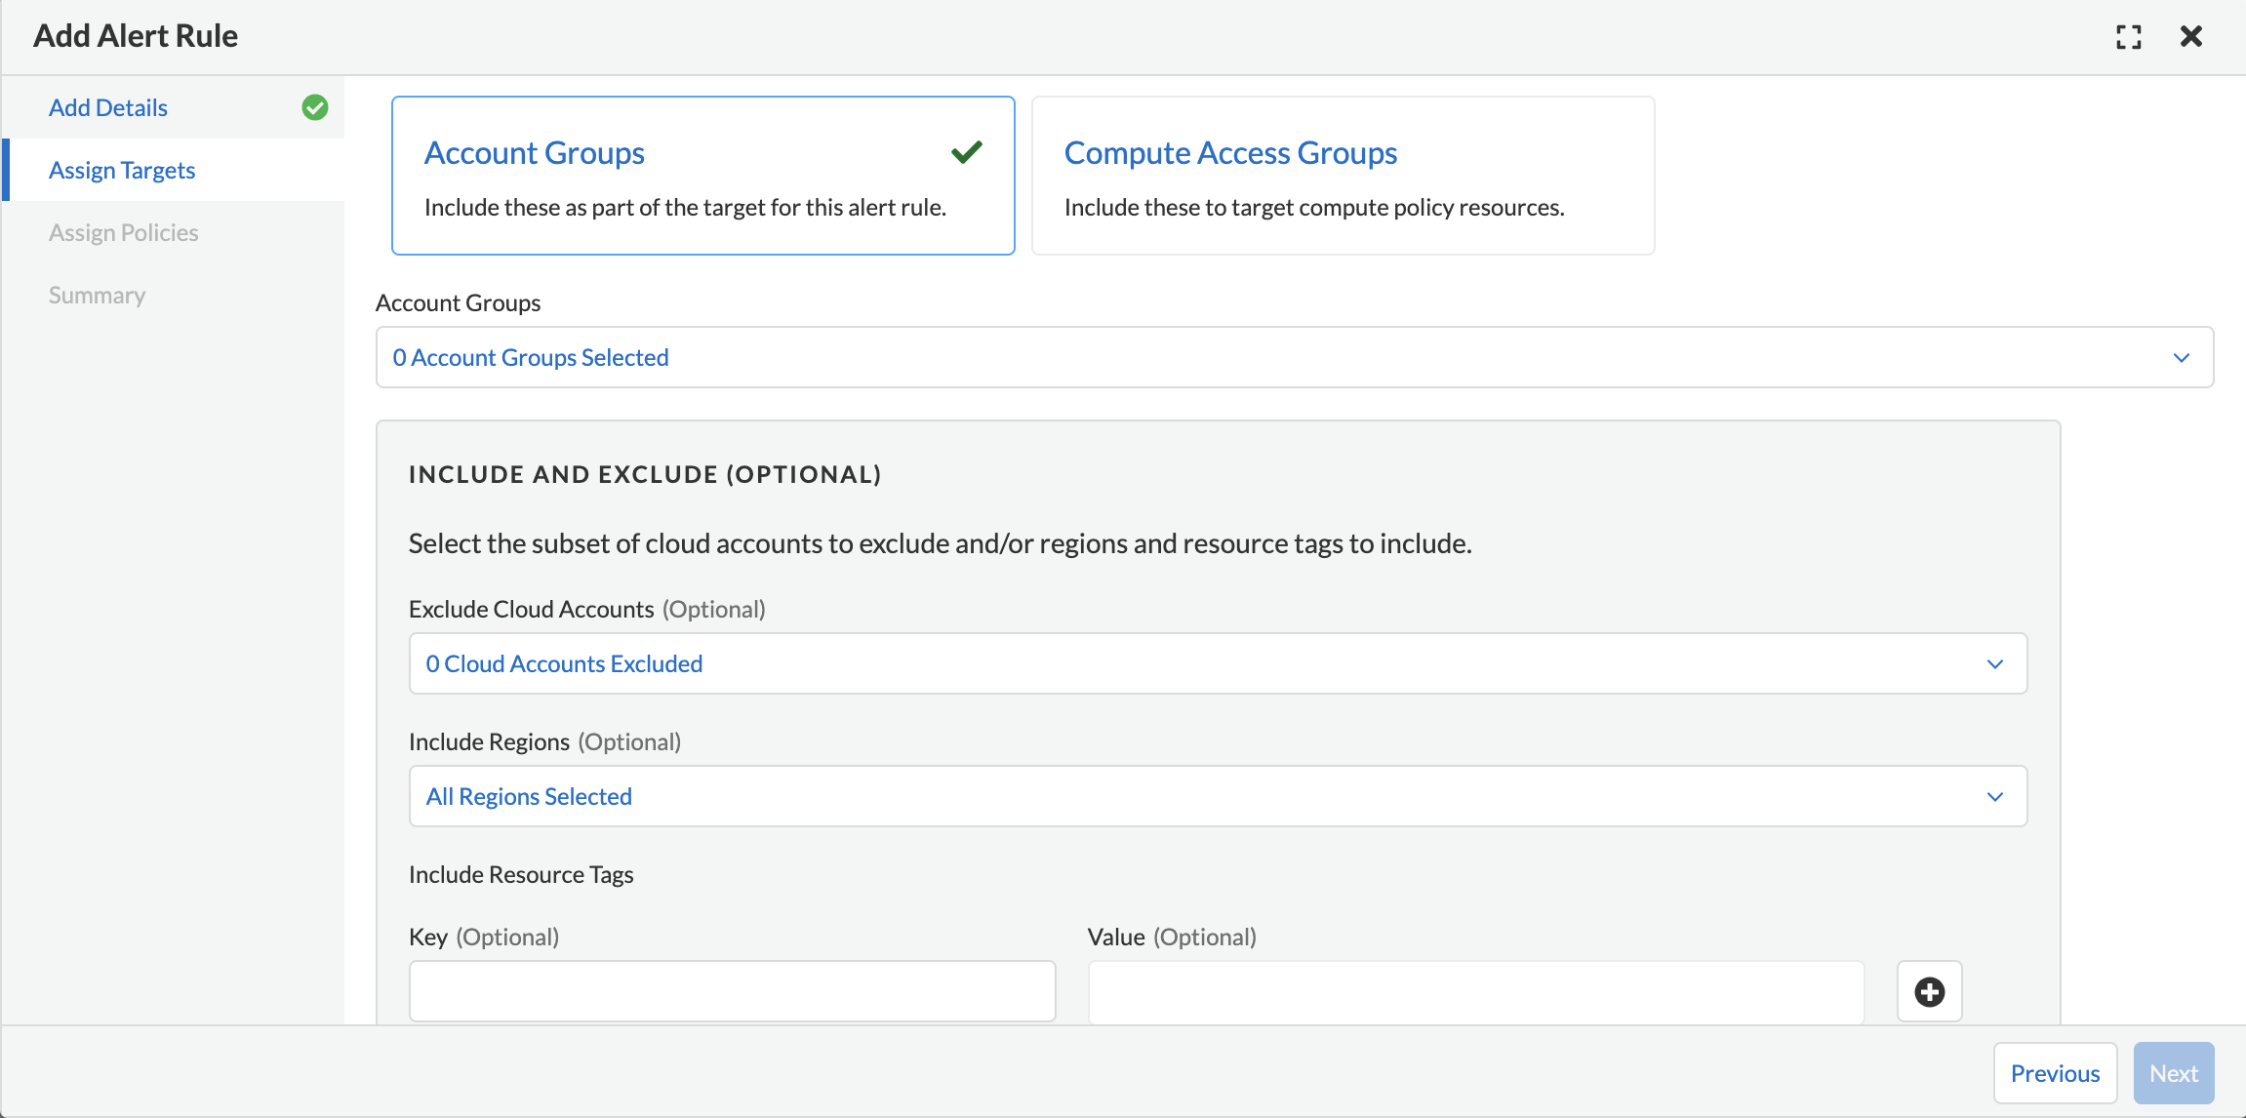Click the Previous button
Viewport: 2246px width, 1118px height.
(2055, 1073)
